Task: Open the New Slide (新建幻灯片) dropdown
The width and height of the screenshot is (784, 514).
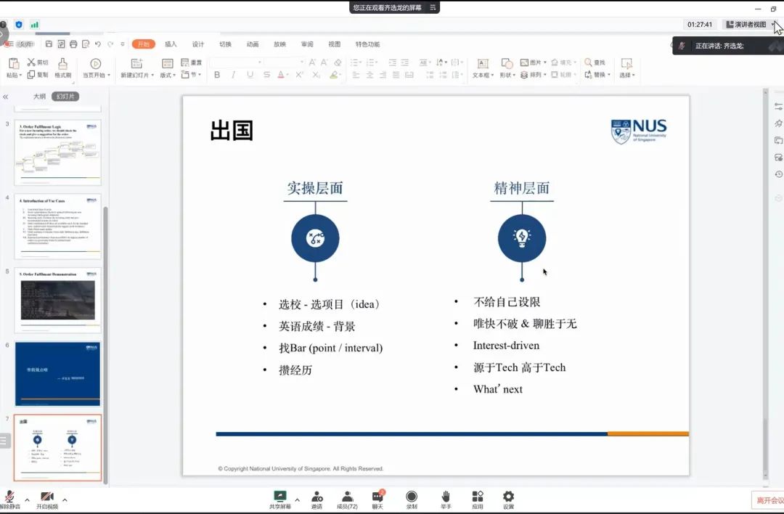Action: (x=136, y=75)
